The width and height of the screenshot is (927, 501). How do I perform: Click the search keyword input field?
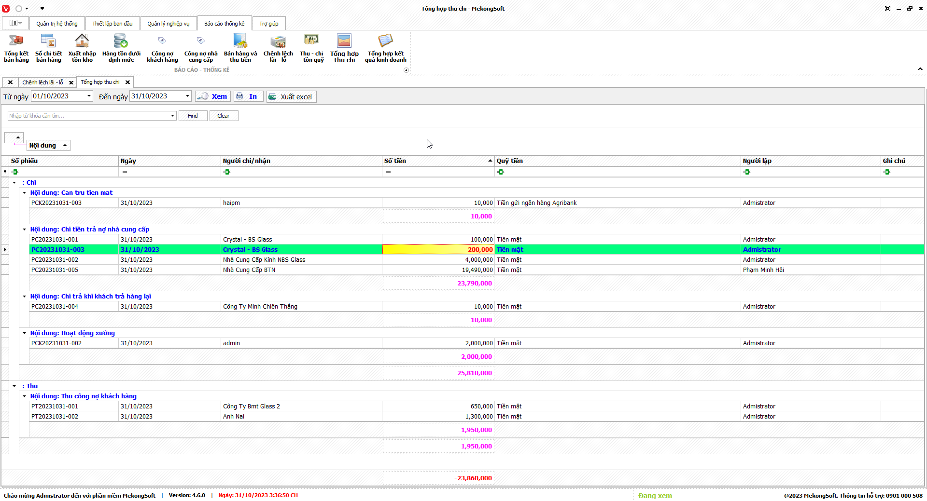point(88,116)
